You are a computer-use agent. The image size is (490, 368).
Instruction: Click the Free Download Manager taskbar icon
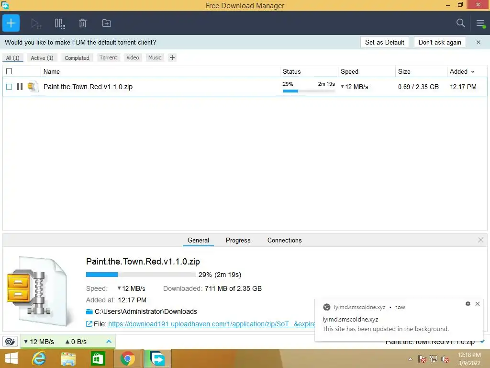coord(157,358)
